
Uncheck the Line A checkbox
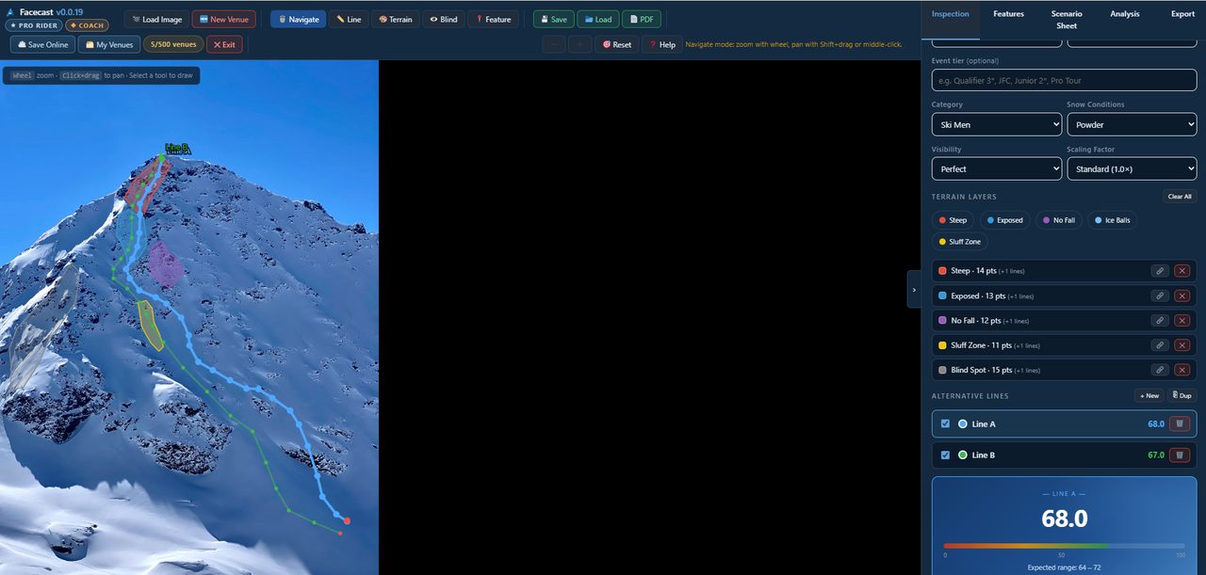point(945,423)
